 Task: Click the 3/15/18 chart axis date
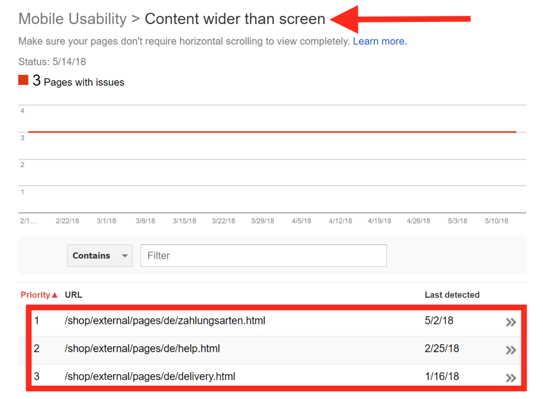(185, 221)
